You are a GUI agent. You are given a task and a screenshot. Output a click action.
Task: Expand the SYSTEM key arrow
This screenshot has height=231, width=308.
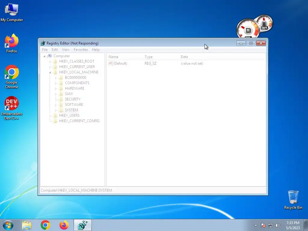pos(56,110)
